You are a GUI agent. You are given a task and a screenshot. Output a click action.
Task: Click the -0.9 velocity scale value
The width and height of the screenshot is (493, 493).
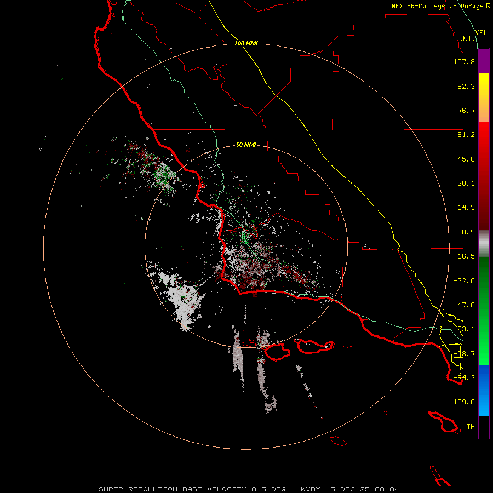tap(466, 232)
